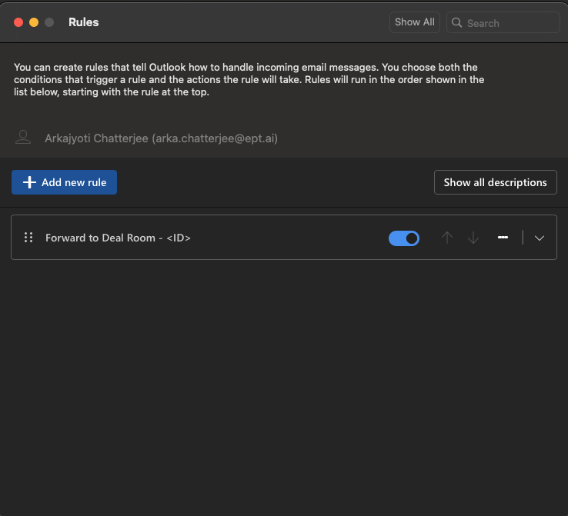Viewport: 568px width, 516px height.
Task: Minimize the Rules window with yellow button
Action: point(34,22)
